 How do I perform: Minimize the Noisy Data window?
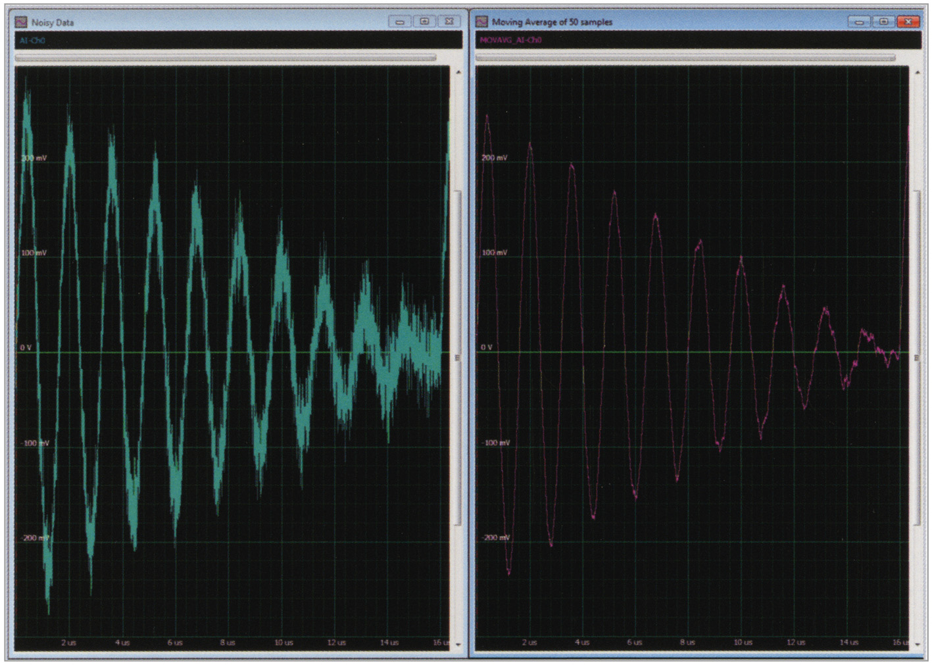[399, 22]
